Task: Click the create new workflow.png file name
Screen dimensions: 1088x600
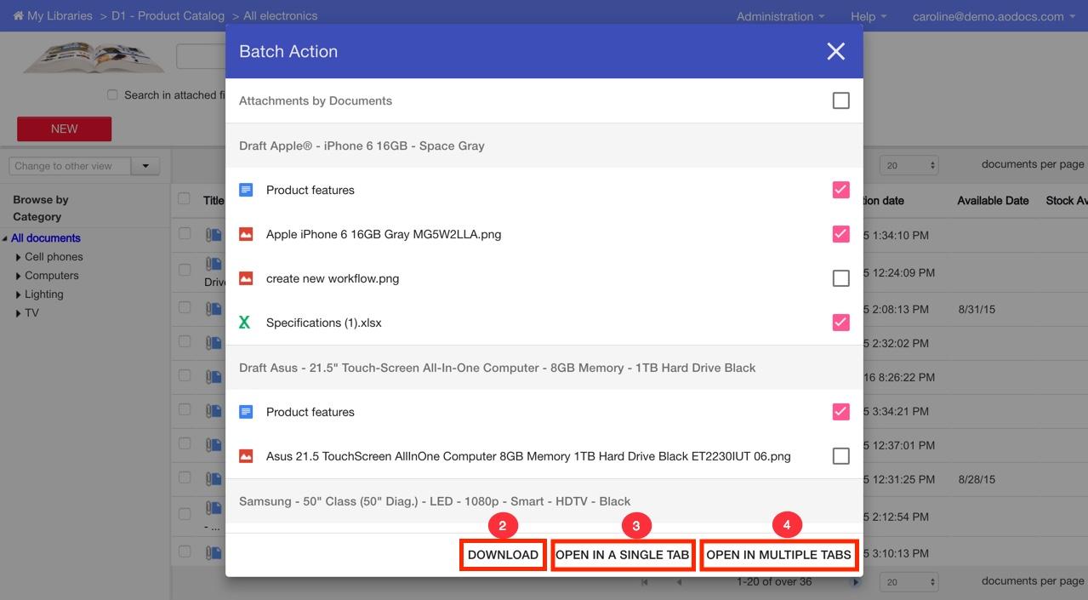Action: point(333,278)
